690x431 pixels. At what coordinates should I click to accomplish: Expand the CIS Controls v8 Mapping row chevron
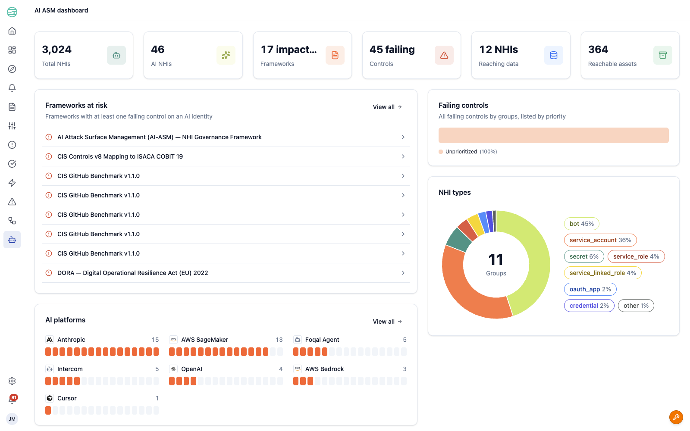(403, 156)
